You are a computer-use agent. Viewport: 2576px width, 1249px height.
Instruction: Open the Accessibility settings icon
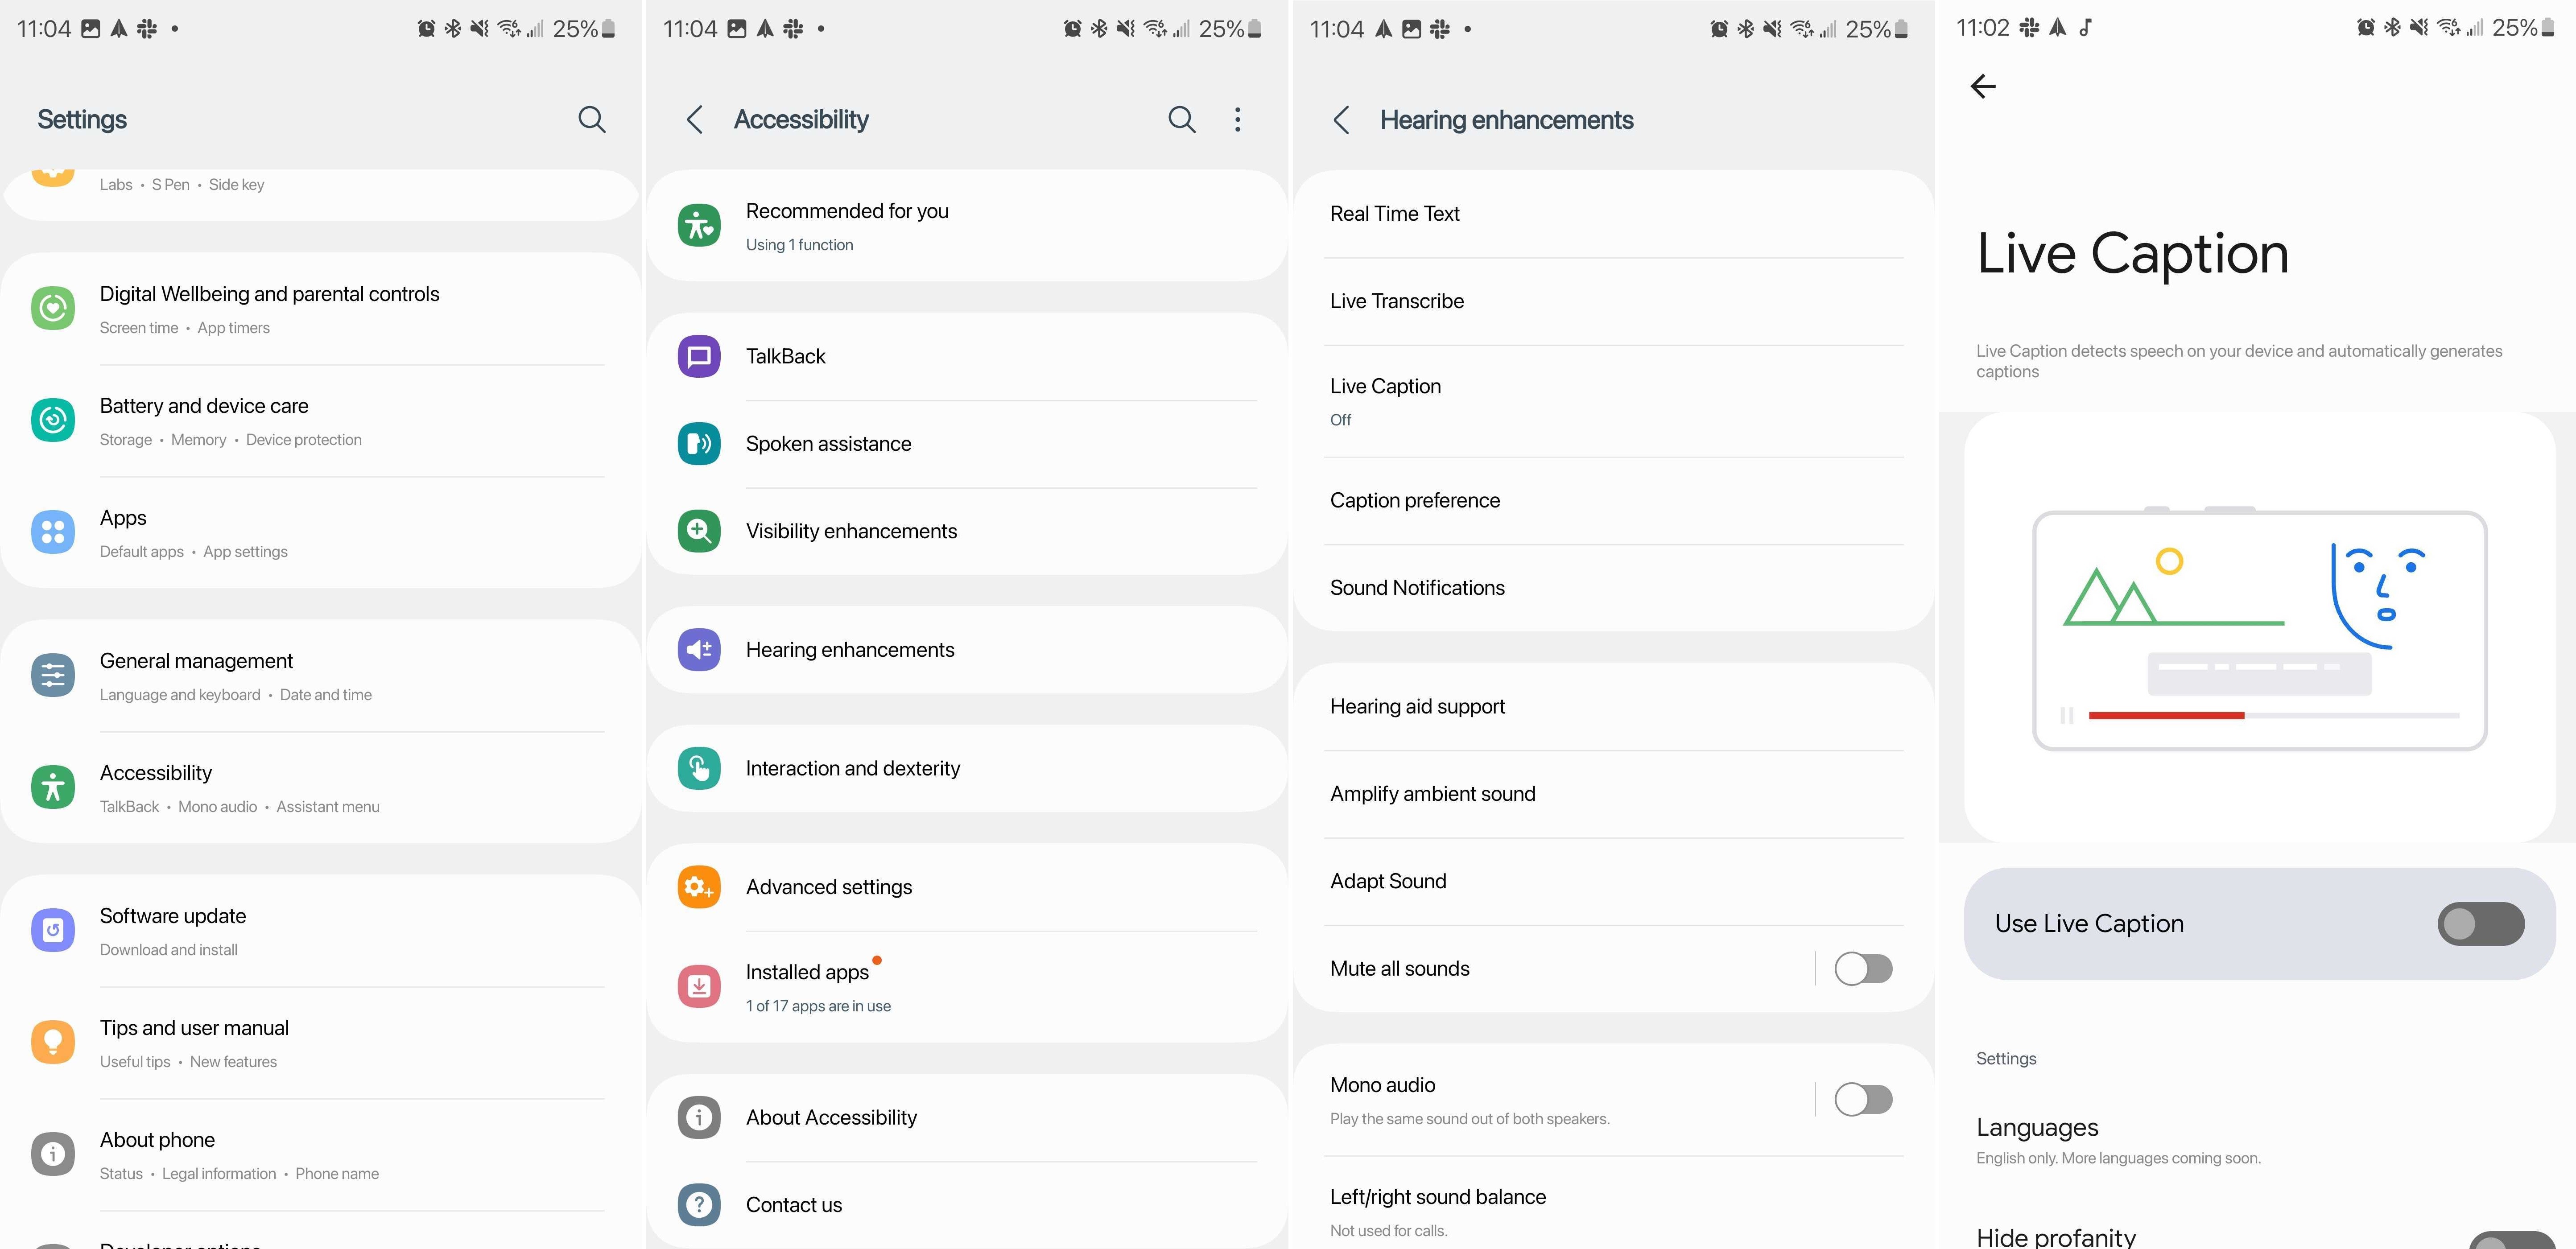coord(54,787)
